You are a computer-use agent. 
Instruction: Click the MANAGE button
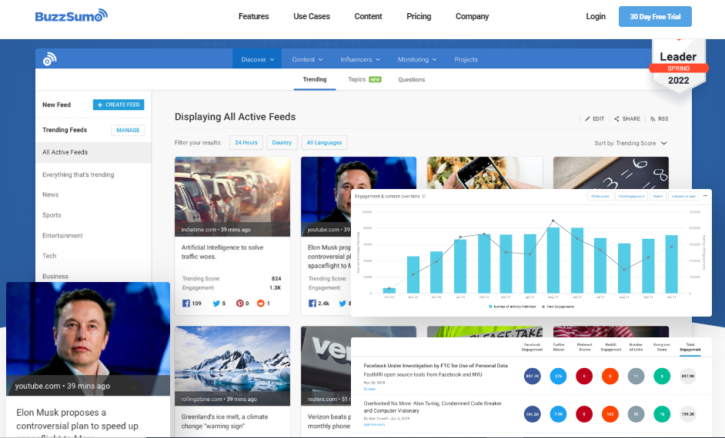128,130
